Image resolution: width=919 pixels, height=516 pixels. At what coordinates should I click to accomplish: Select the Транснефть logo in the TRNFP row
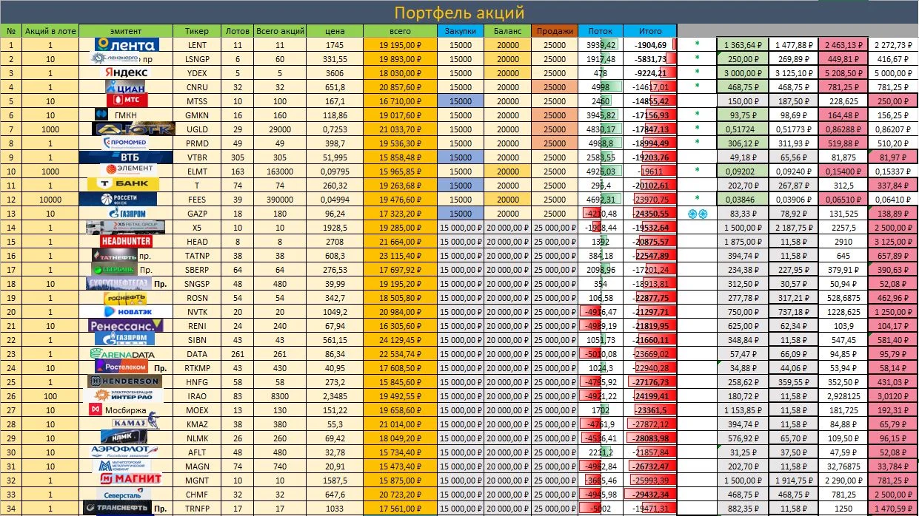tap(117, 508)
